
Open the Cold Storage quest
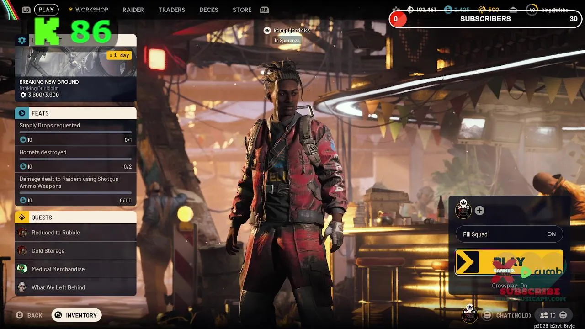click(x=75, y=251)
